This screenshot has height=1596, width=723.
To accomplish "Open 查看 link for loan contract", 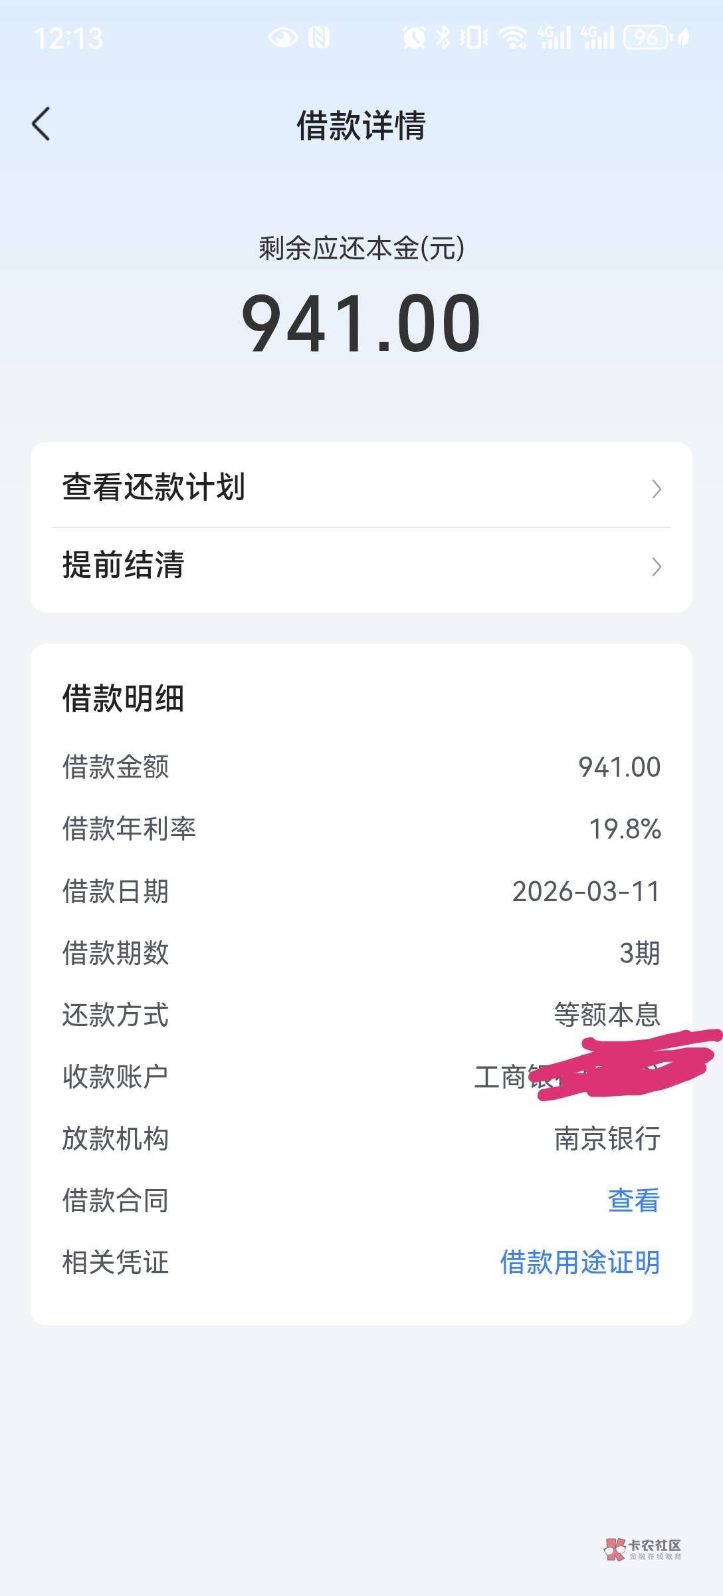I will (x=633, y=1200).
